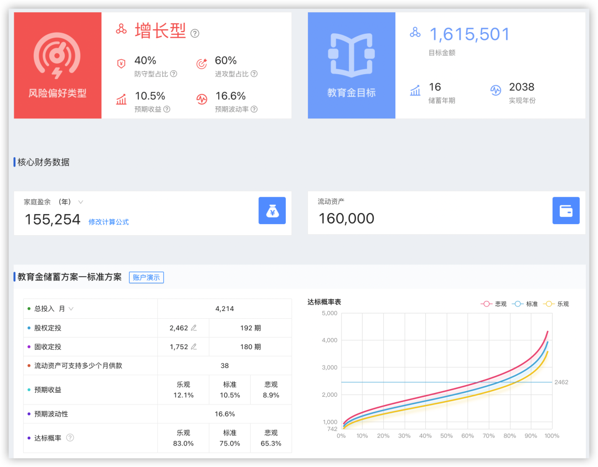This screenshot has width=598, height=467.
Task: Toggle the 标准 series in chart legend
Action: [525, 304]
